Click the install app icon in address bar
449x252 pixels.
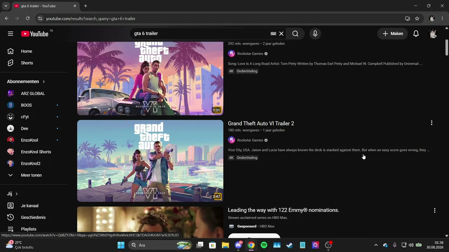pos(408,19)
